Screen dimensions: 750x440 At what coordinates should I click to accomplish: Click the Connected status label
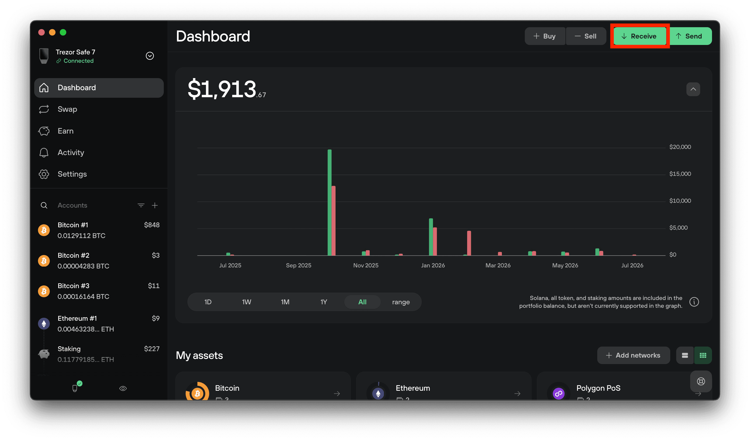click(79, 61)
